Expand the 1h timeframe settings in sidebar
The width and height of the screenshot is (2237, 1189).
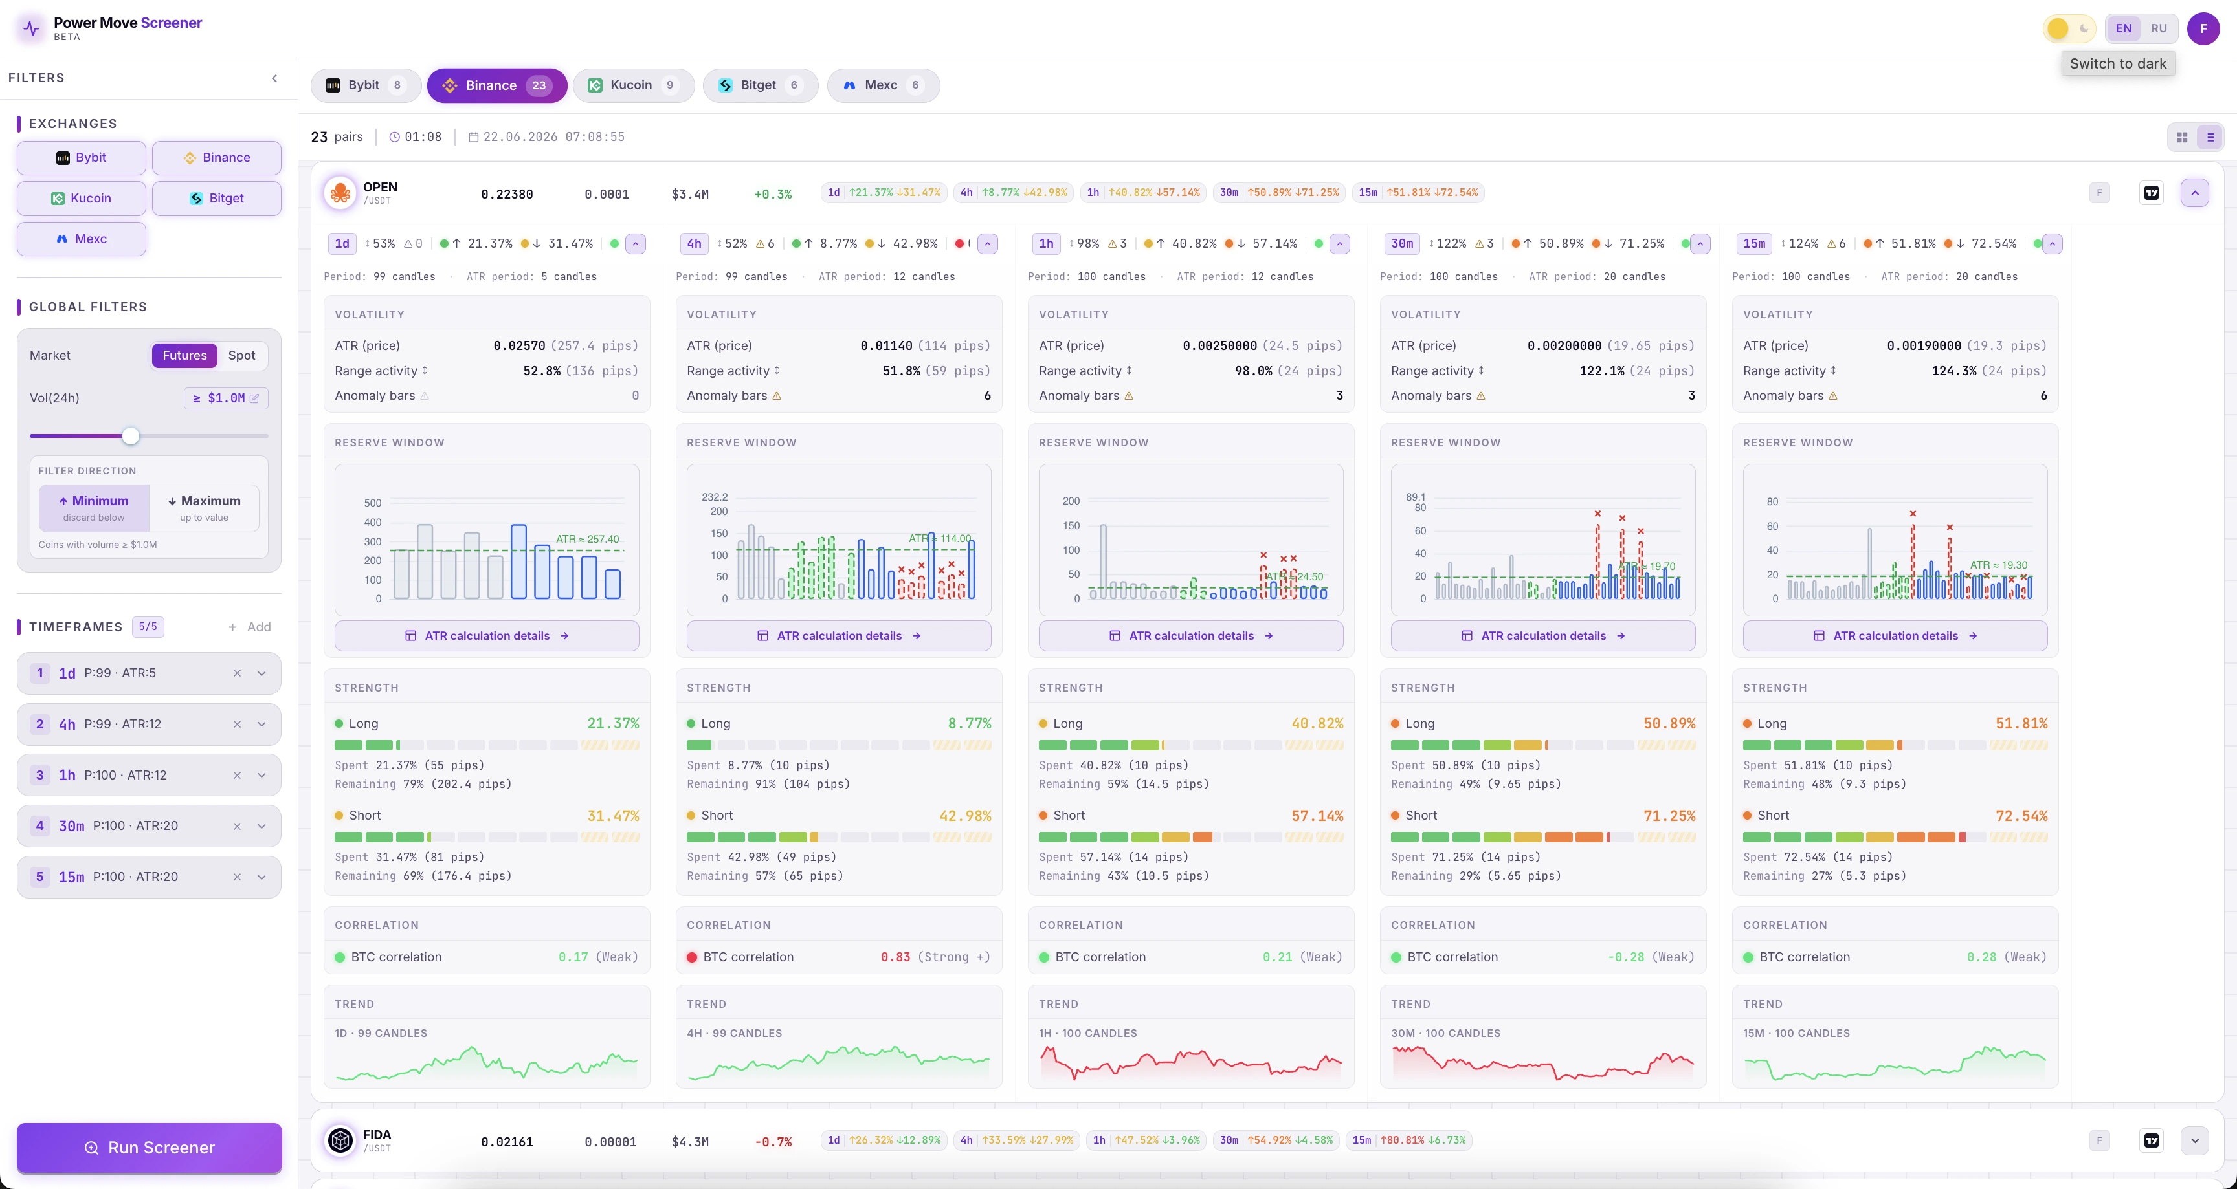pyautogui.click(x=262, y=775)
